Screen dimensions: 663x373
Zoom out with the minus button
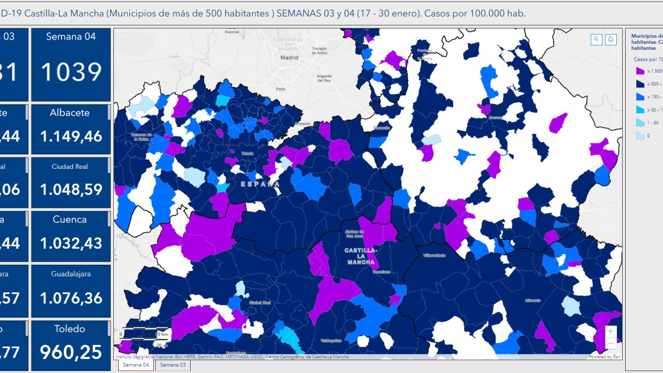tap(611, 342)
